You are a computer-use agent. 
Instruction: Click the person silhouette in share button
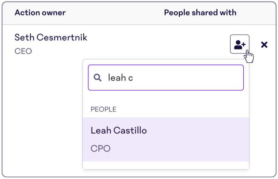coord(238,45)
